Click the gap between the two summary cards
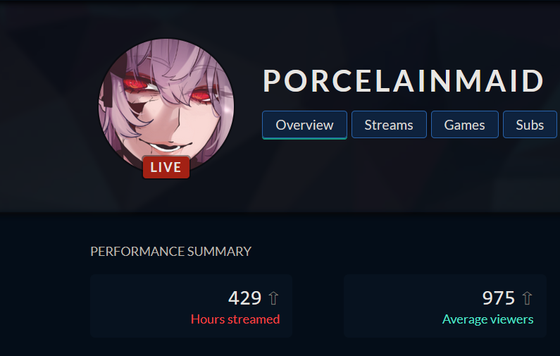Viewport: 560px width, 356px height. coord(318,306)
